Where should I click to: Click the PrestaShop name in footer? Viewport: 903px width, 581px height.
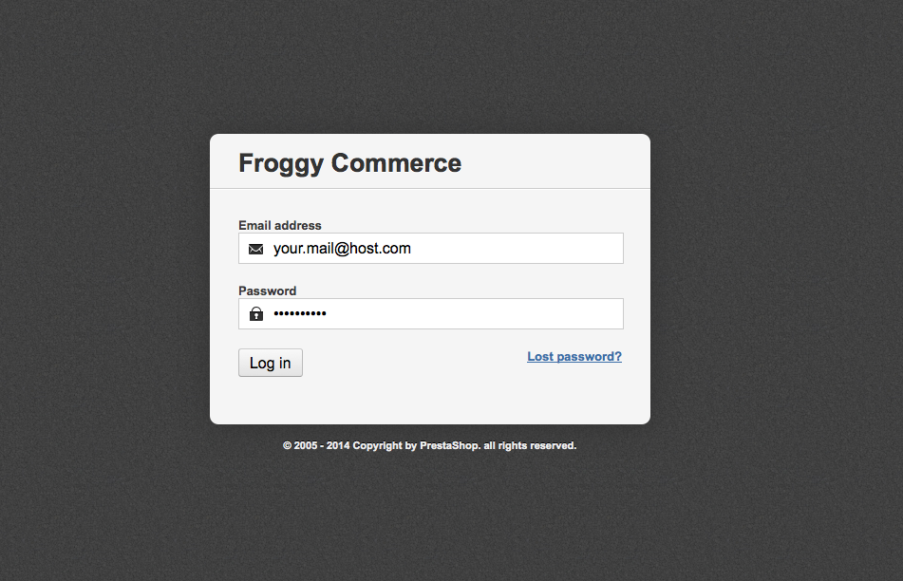tap(449, 445)
